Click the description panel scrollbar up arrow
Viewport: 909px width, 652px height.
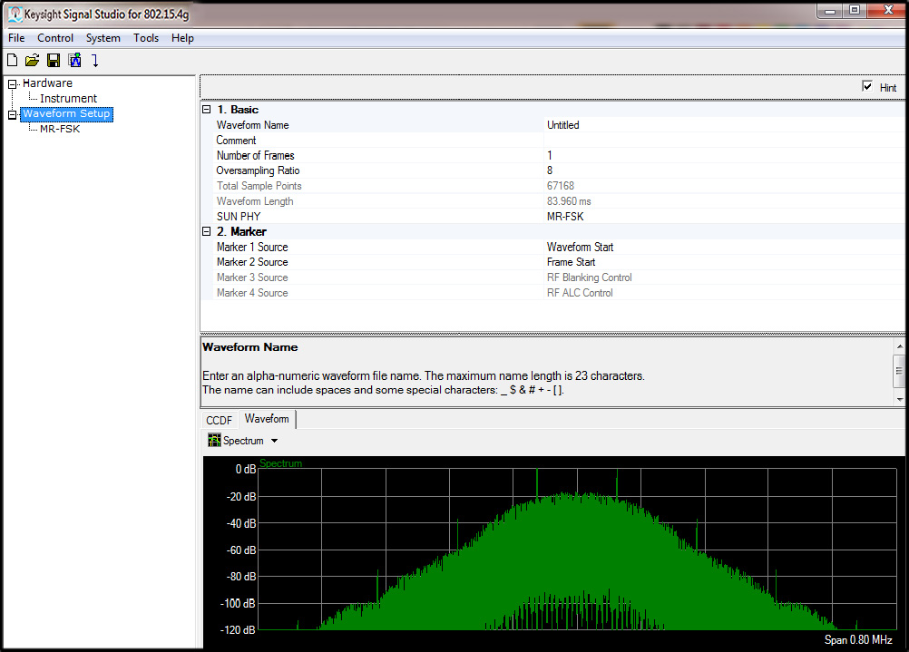[x=898, y=345]
